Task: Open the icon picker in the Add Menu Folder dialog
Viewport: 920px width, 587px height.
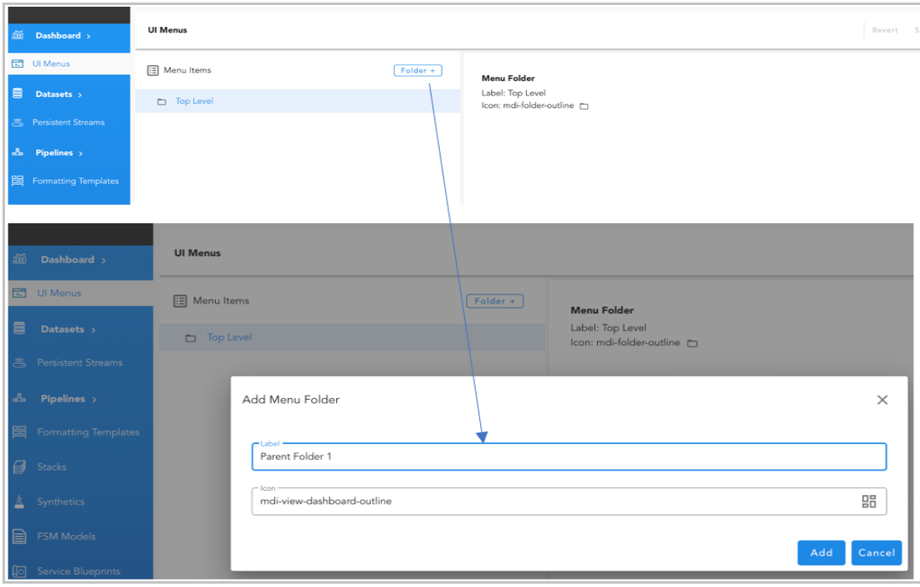Action: [x=868, y=501]
